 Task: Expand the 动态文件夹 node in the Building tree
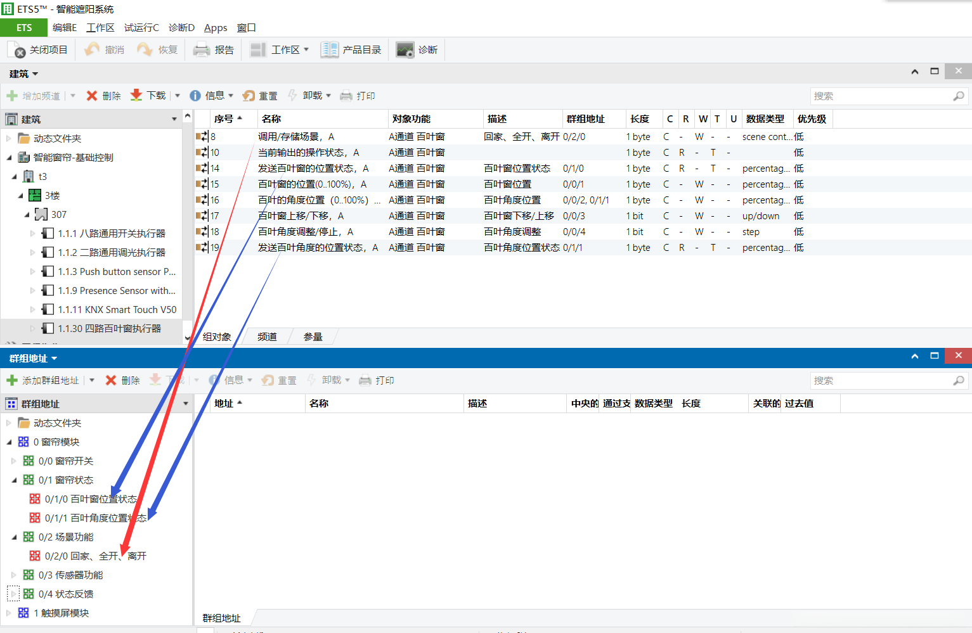pos(8,138)
